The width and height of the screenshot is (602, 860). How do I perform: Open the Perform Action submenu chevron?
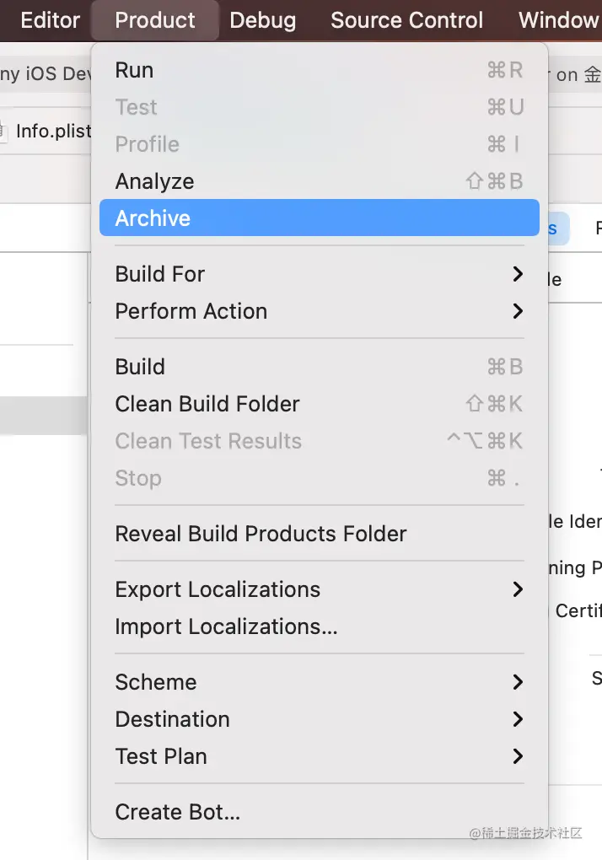click(518, 311)
